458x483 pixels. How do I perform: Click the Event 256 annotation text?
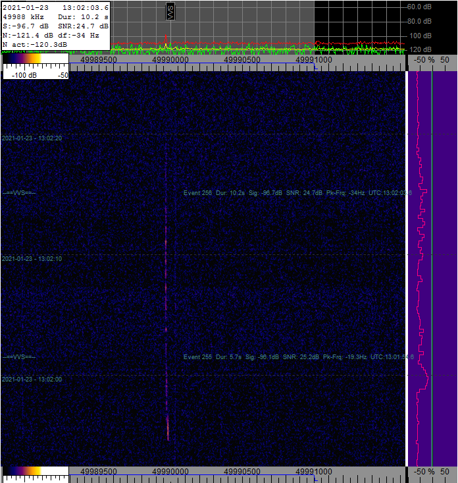tap(297, 193)
